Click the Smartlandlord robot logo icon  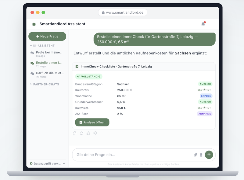coord(34,24)
